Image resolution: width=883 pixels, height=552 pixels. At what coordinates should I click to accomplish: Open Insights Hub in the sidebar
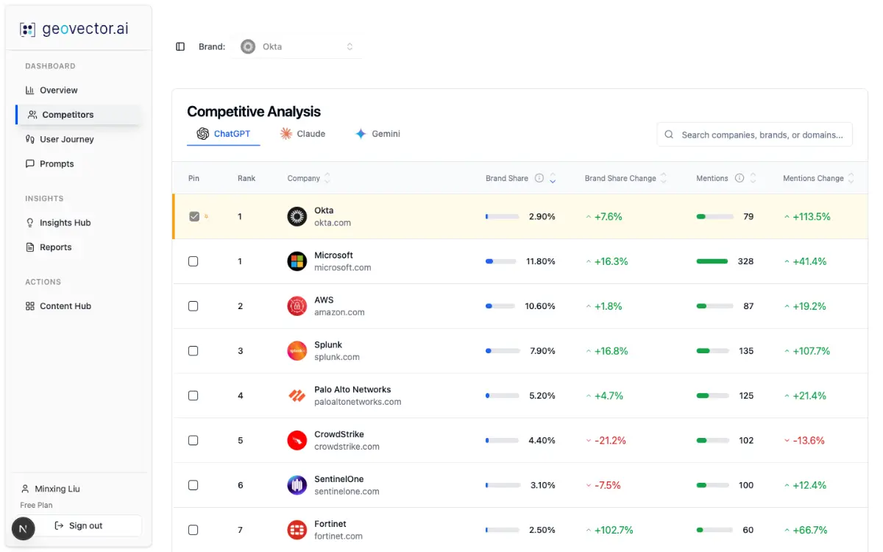tap(79, 223)
